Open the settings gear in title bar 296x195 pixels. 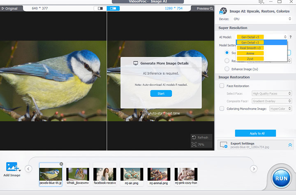point(261,2)
